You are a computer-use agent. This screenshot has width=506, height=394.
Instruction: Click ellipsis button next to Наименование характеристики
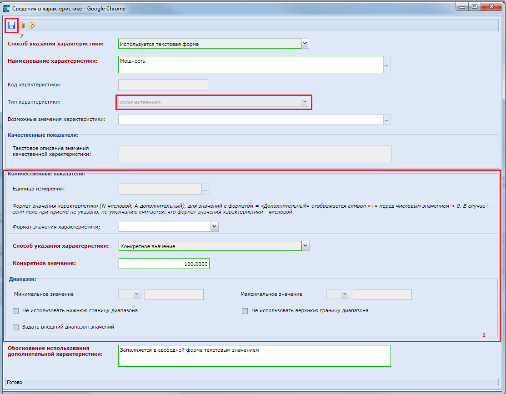tap(387, 65)
